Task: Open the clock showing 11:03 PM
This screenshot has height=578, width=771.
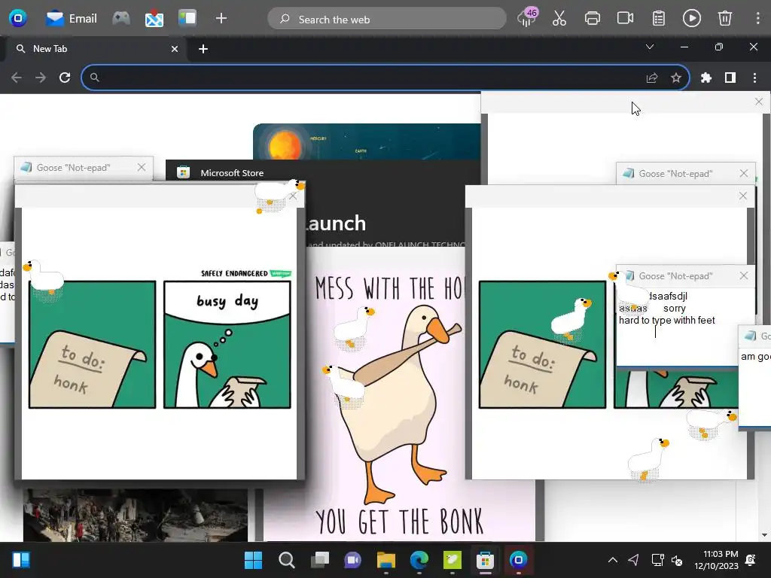Action: (x=716, y=560)
